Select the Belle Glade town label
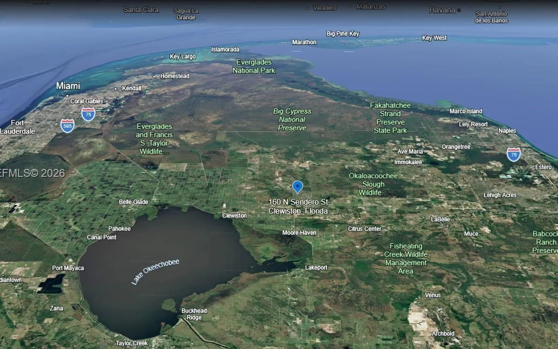Viewport: 558px width, 349px height. coord(133,202)
